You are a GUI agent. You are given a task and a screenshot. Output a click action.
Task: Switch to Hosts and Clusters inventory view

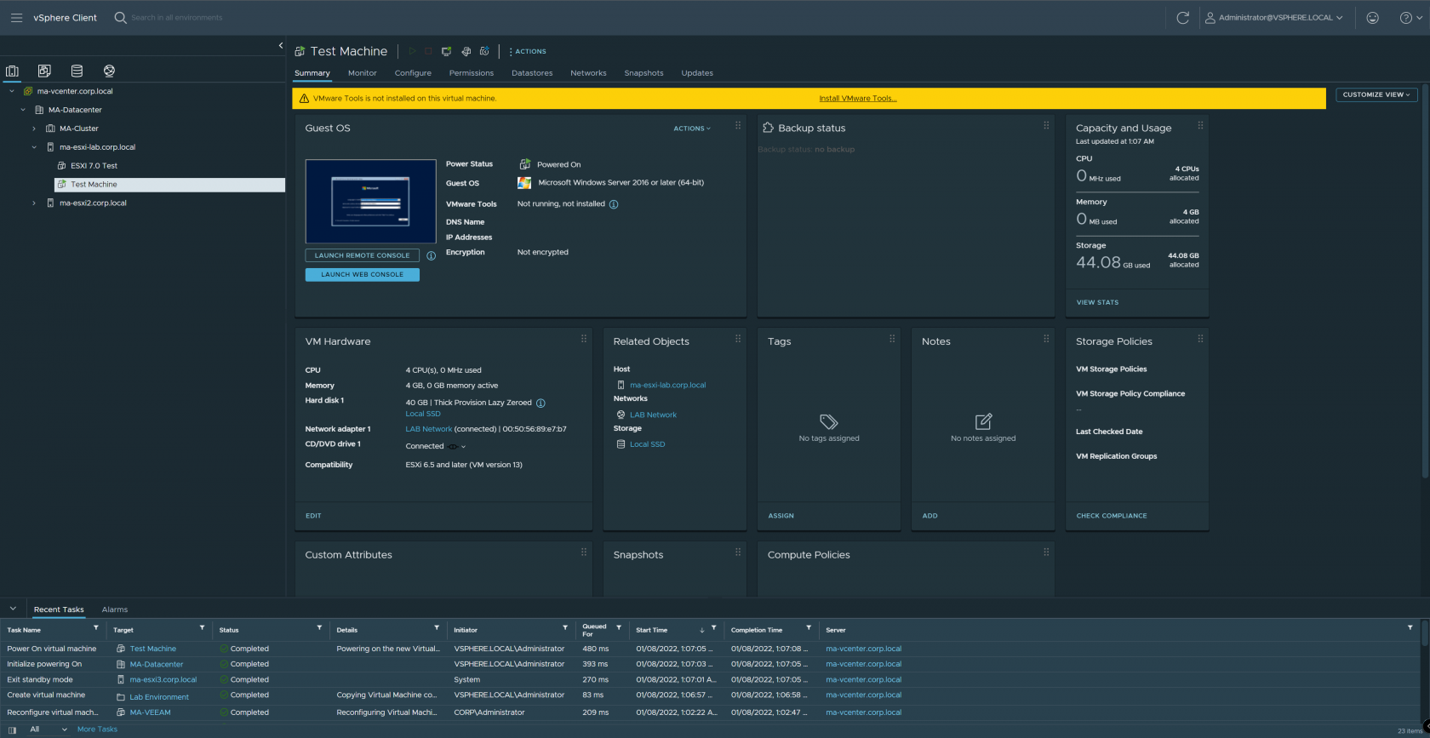12,71
